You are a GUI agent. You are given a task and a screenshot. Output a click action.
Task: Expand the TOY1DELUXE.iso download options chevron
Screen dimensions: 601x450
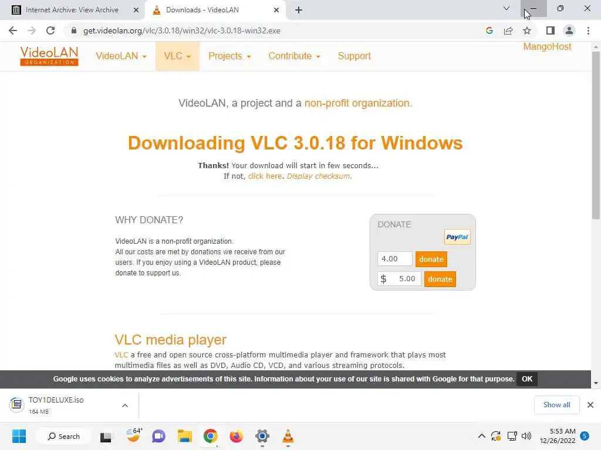[125, 405]
